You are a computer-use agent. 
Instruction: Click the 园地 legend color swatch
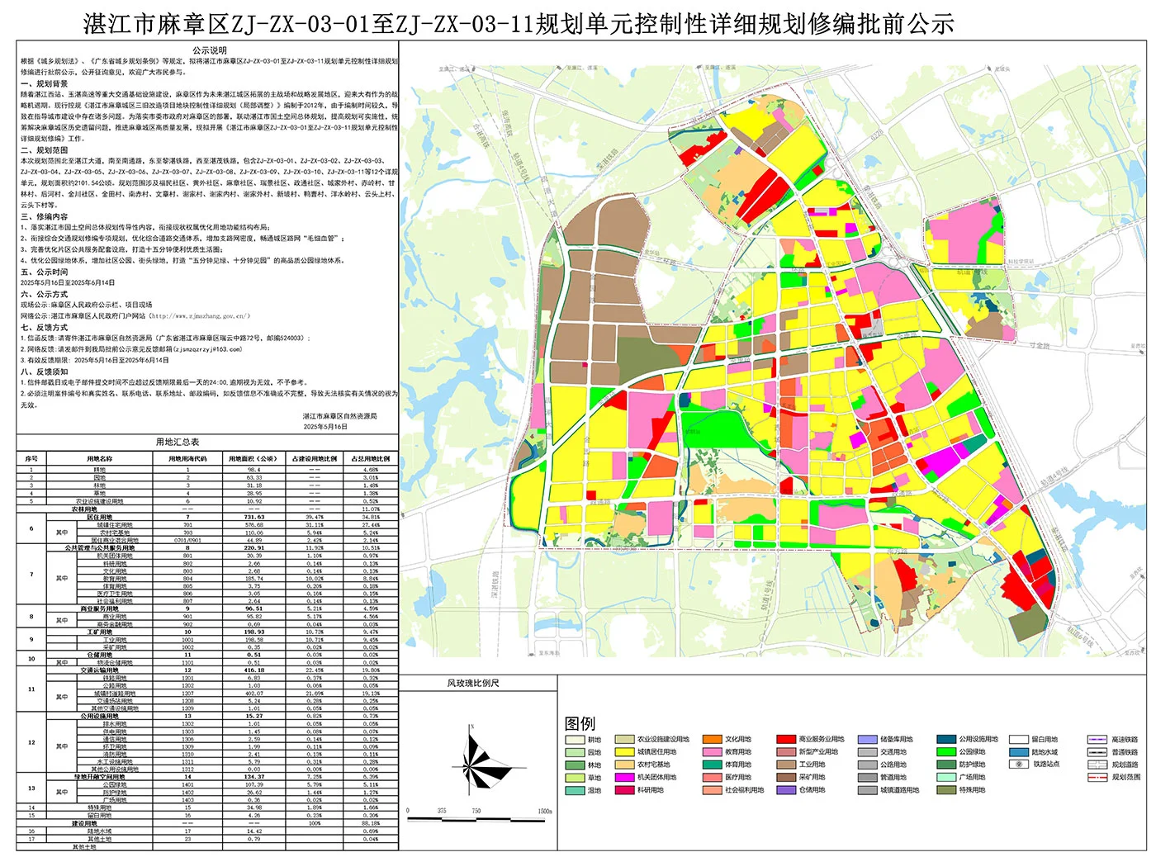[x=575, y=752]
